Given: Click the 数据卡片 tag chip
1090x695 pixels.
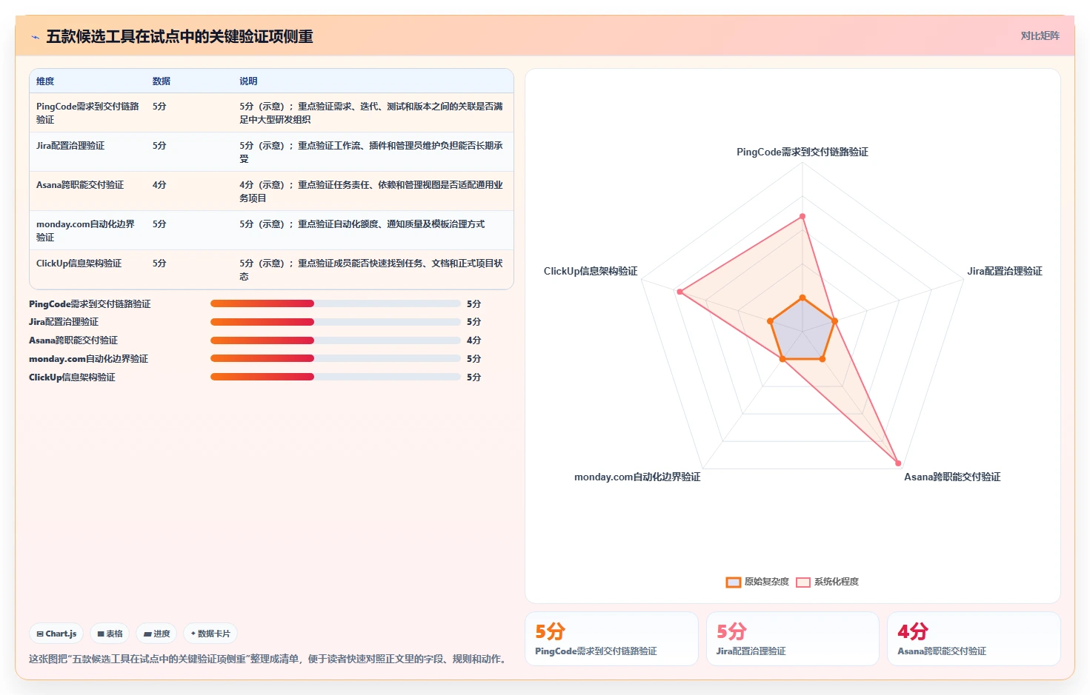Looking at the screenshot, I should pyautogui.click(x=210, y=634).
